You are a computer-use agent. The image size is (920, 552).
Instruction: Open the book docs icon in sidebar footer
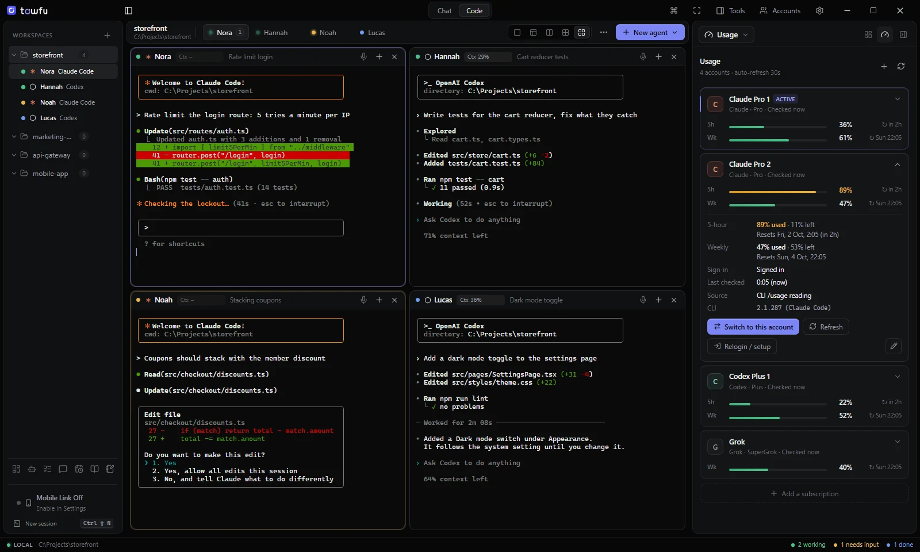pos(94,469)
